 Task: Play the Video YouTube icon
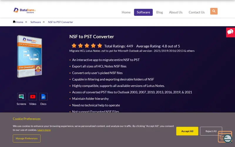[33, 97]
